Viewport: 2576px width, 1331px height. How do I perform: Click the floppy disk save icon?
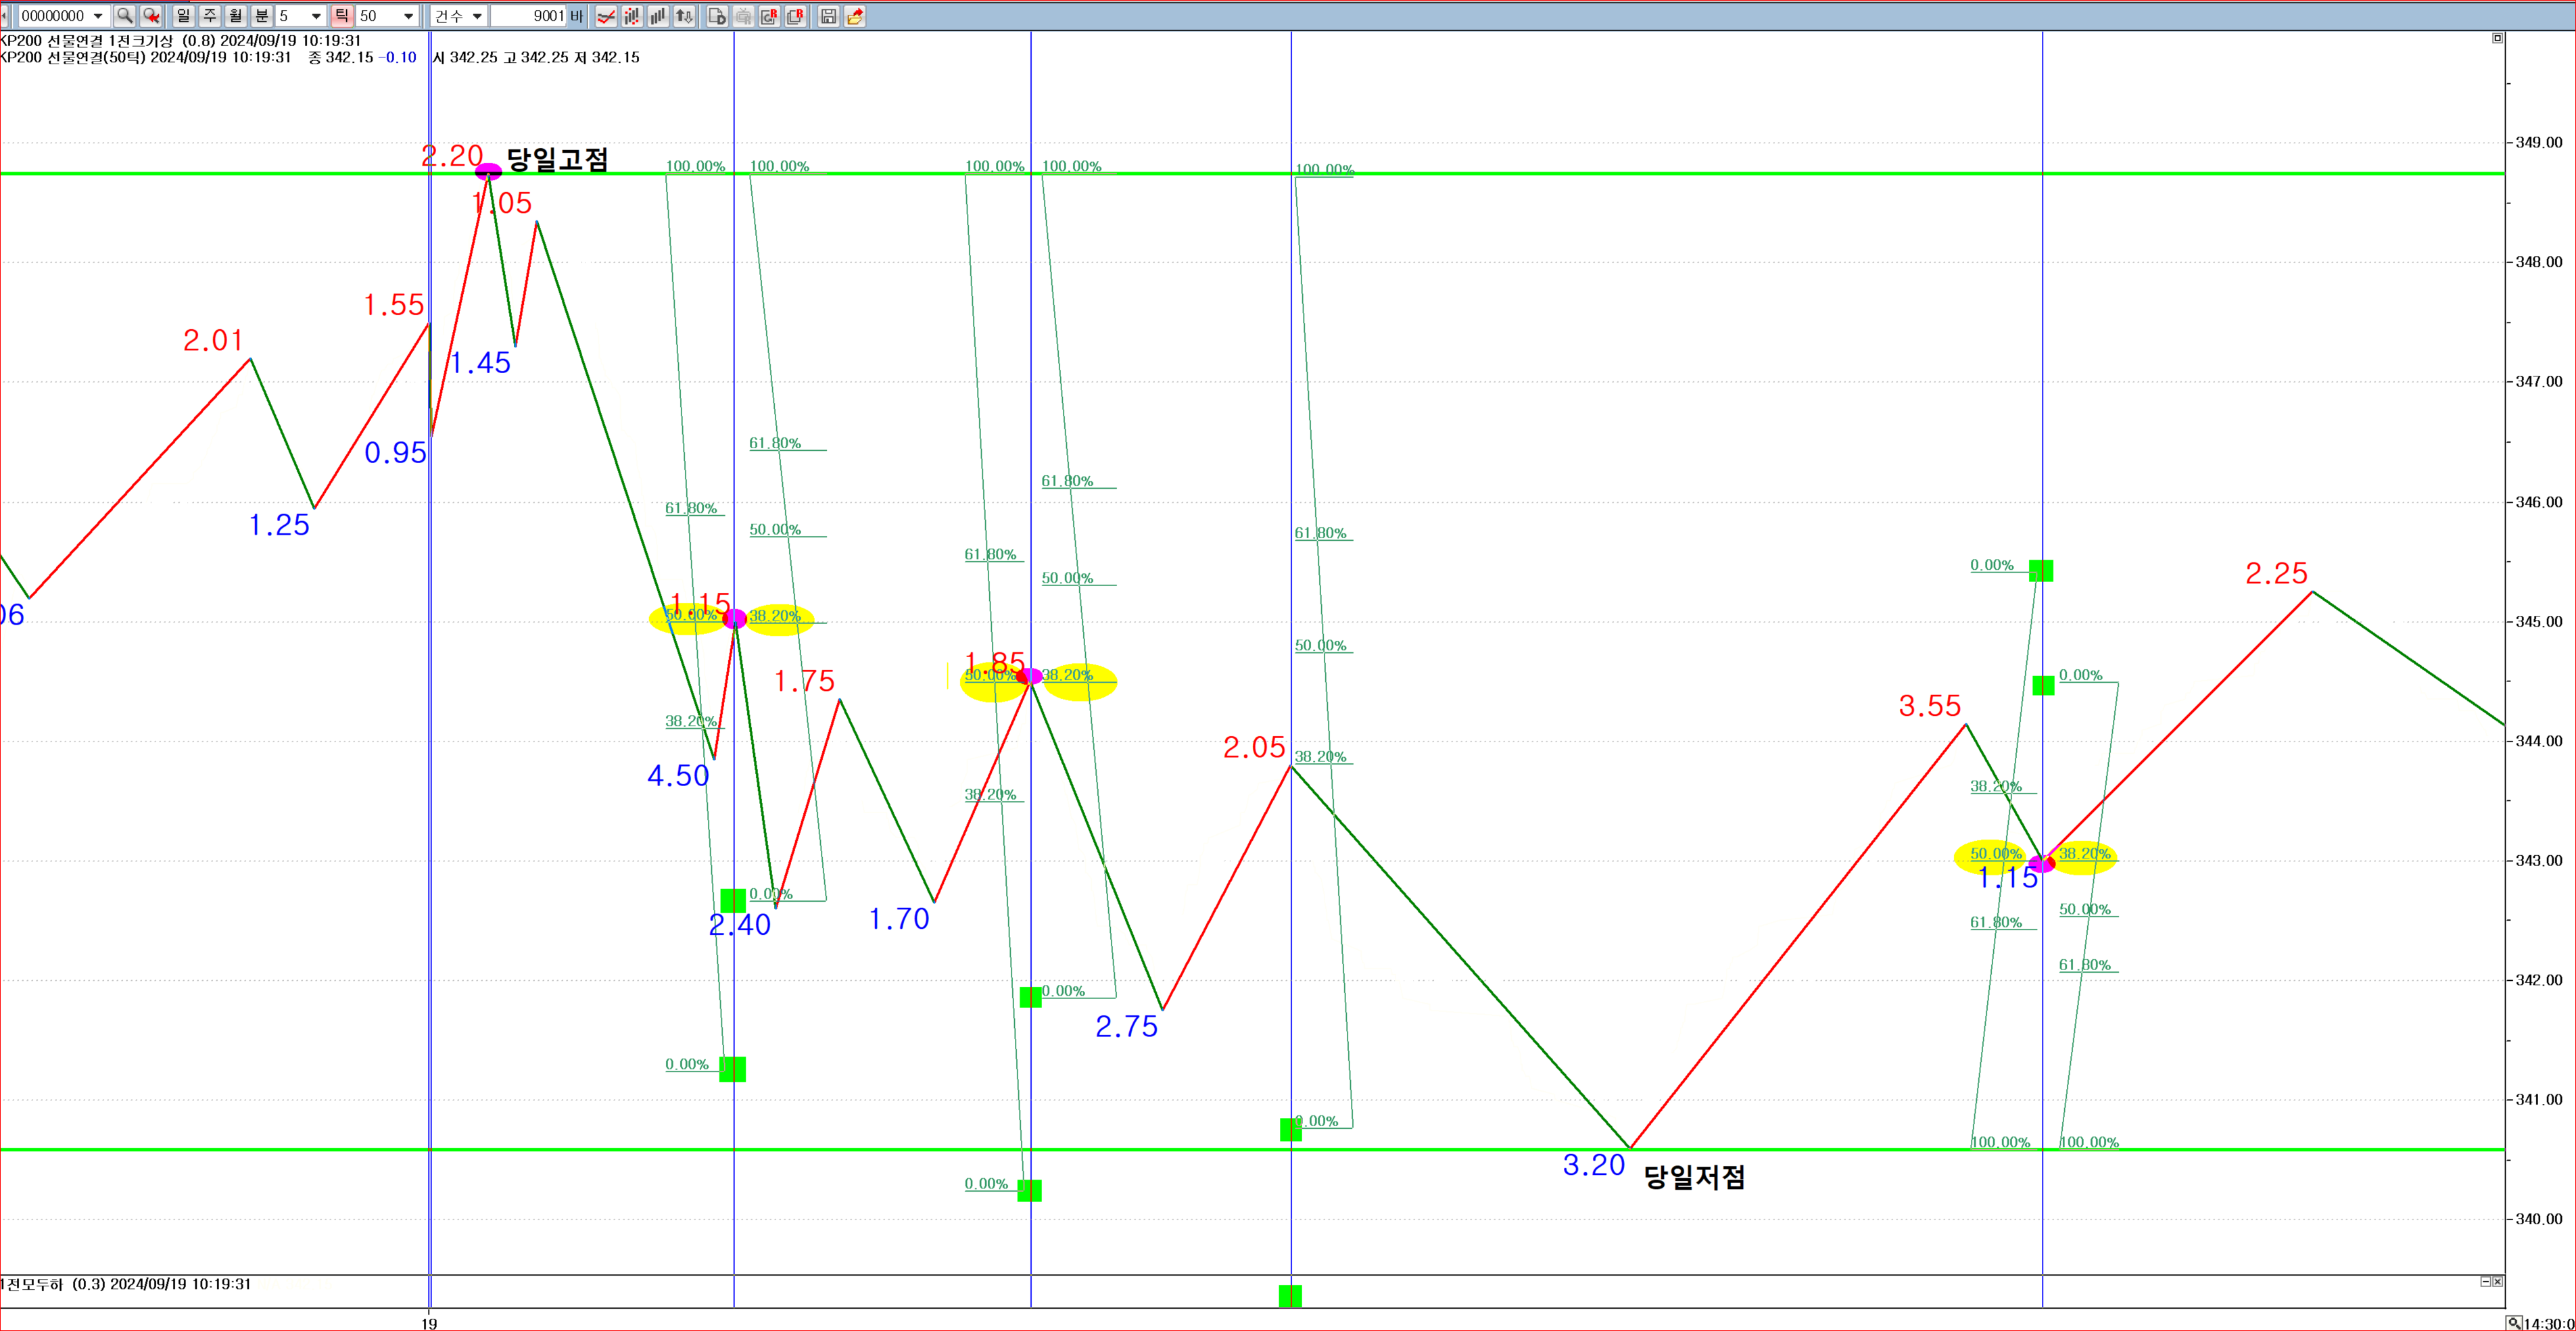828,16
